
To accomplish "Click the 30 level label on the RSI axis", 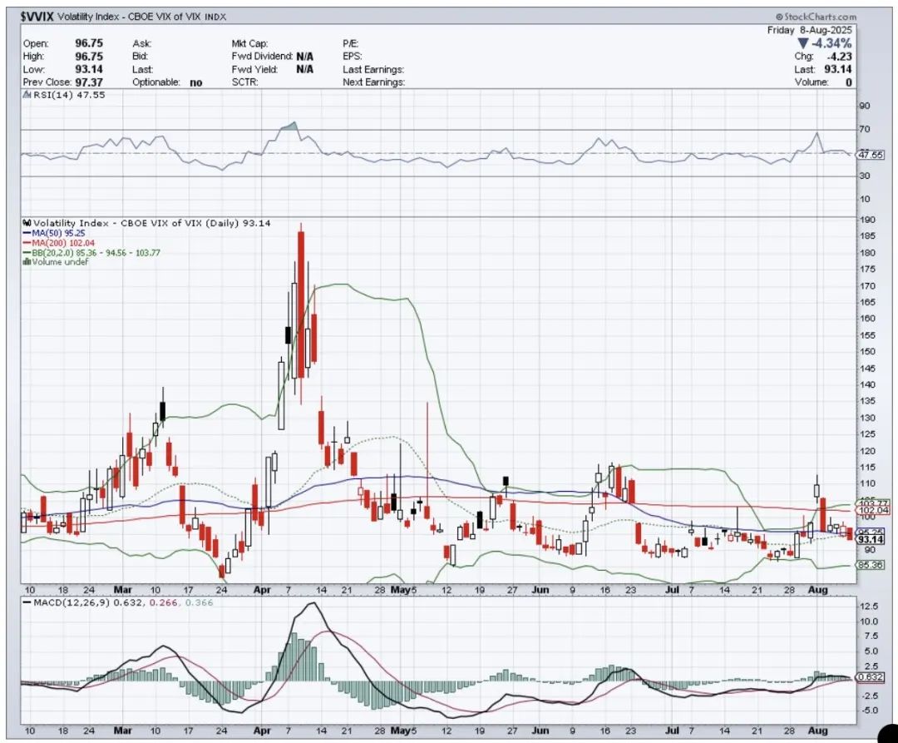I will (864, 176).
